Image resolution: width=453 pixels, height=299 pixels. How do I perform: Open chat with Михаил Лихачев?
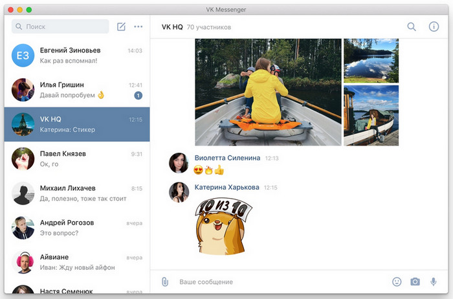click(77, 193)
